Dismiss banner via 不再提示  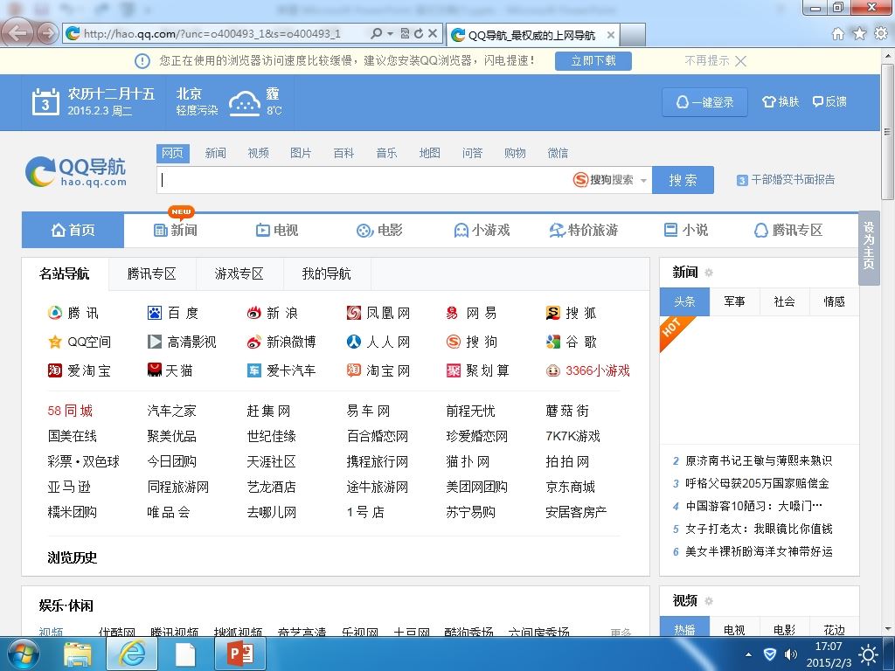coord(715,61)
